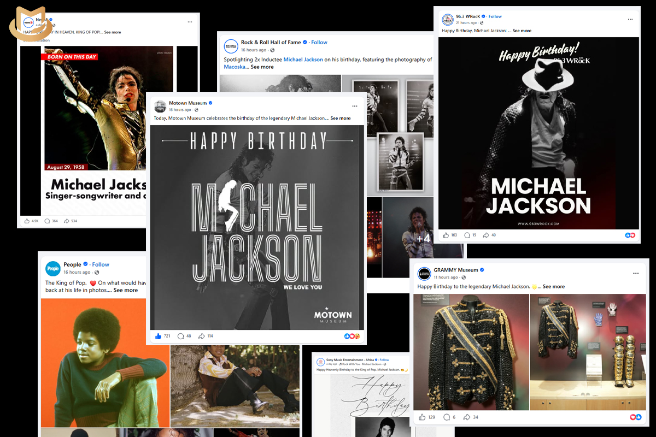Follow the People page
This screenshot has width=656, height=437.
coord(101,264)
